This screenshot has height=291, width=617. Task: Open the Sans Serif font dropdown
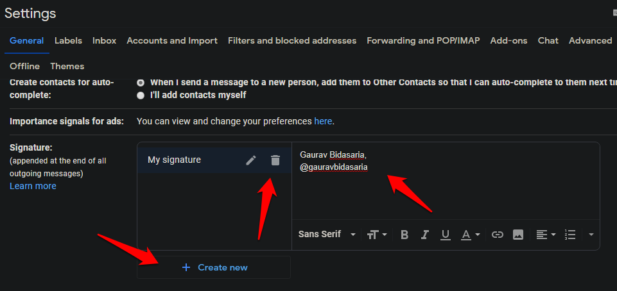[x=327, y=235]
